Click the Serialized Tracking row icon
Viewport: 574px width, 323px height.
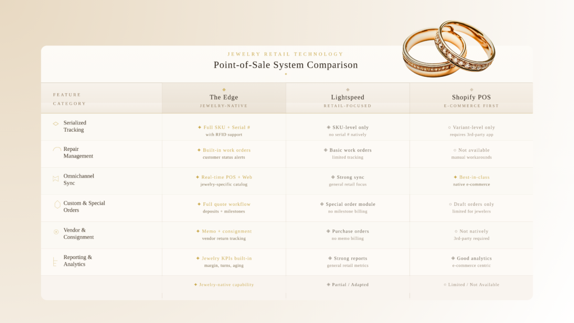click(x=55, y=123)
